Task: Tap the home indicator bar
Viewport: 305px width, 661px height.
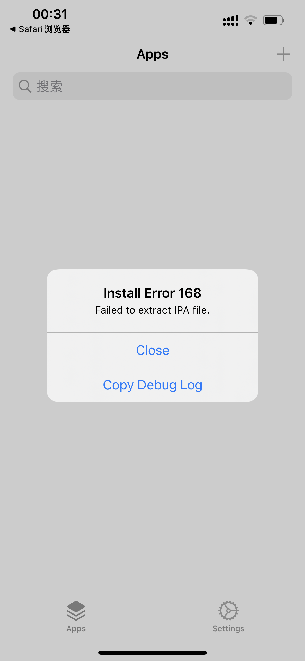Action: coord(152,653)
